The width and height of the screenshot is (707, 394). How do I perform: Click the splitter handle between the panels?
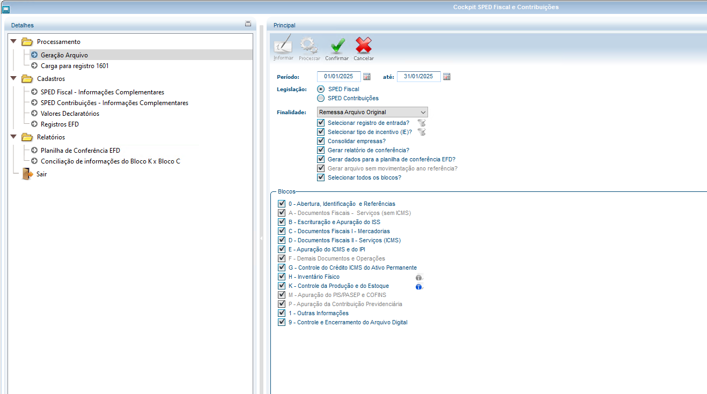coord(262,239)
